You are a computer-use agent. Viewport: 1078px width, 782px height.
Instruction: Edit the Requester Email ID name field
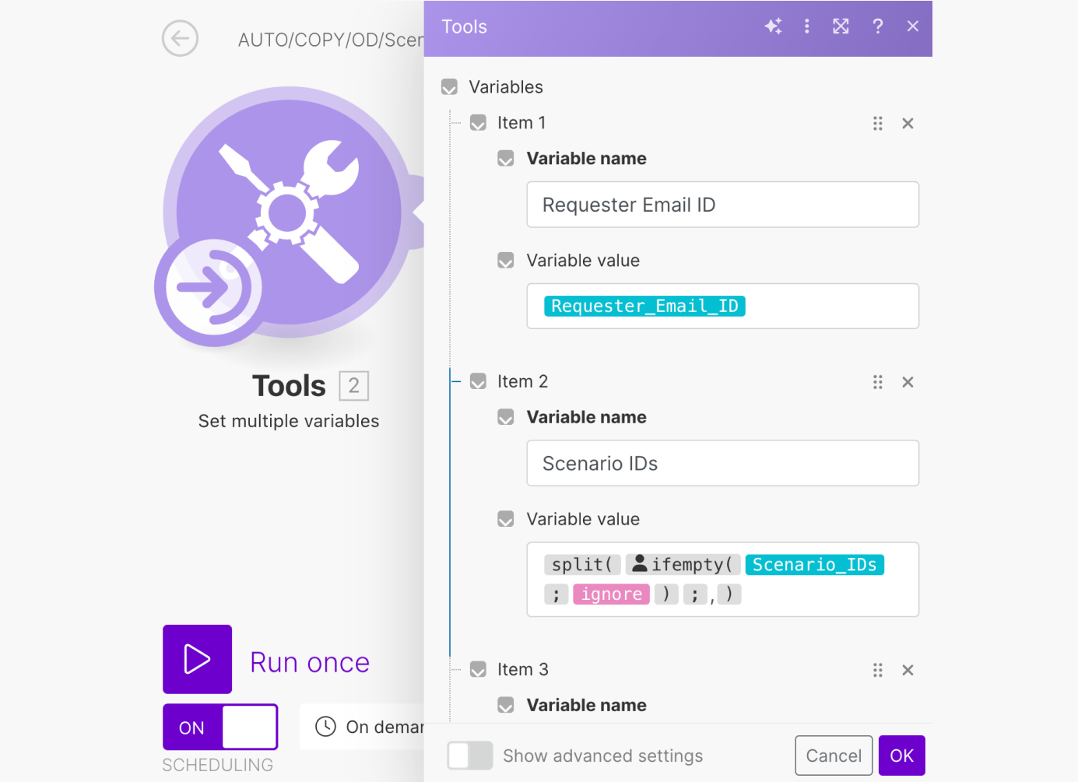722,205
